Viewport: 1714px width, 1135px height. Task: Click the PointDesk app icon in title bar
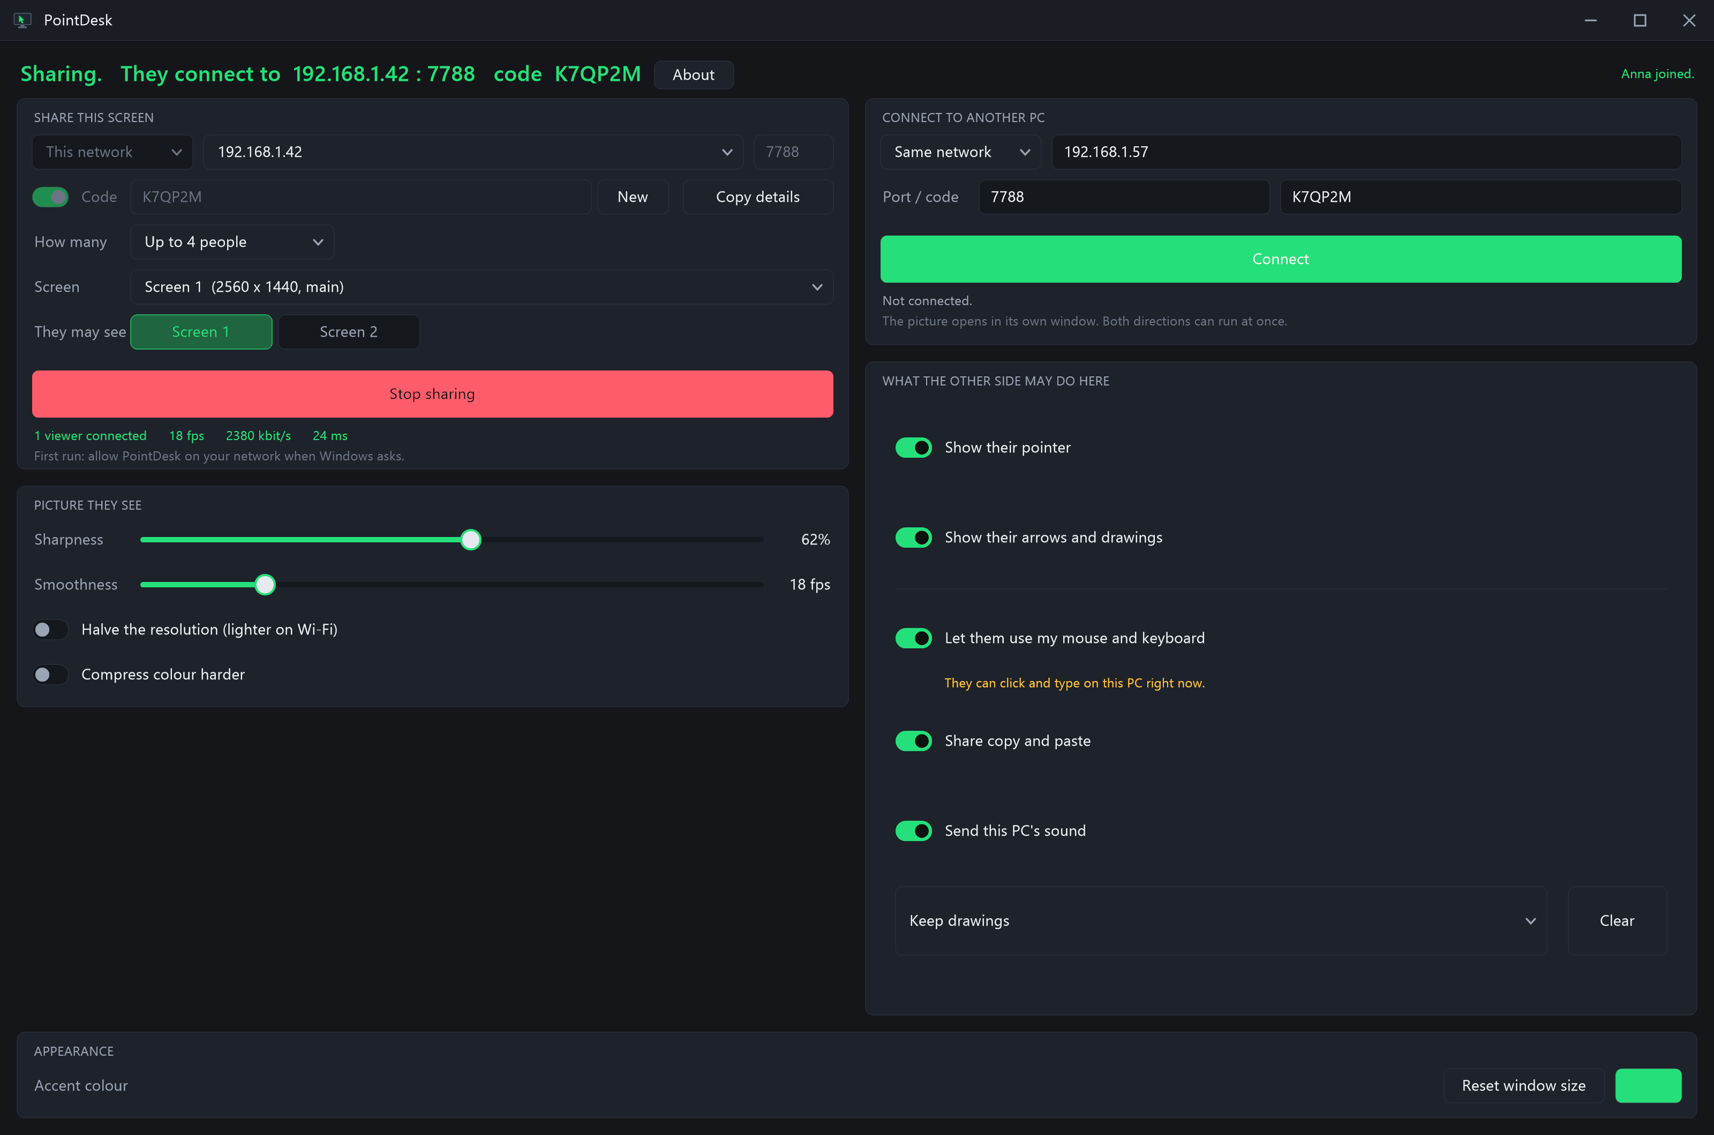22,20
